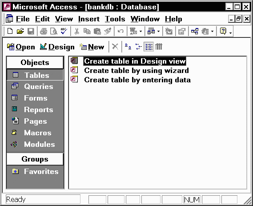Open the Relationships window icon
Image resolution: width=253 pixels, height=206 pixels.
195,31
